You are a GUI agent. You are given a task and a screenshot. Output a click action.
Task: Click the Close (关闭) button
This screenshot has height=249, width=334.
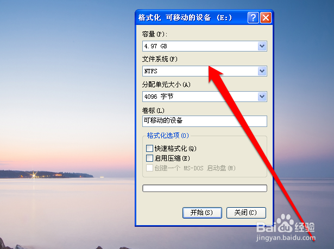tap(246, 213)
